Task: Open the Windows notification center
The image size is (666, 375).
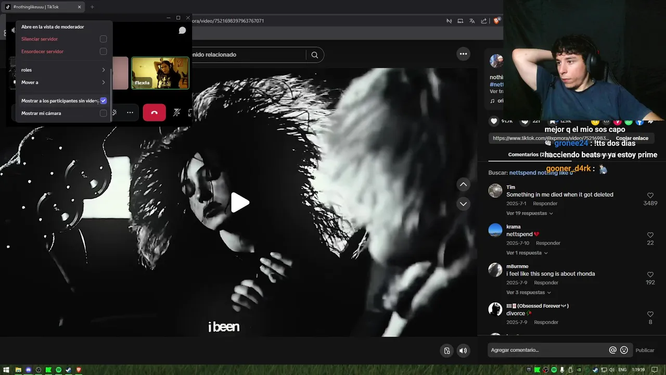Action: (655, 370)
